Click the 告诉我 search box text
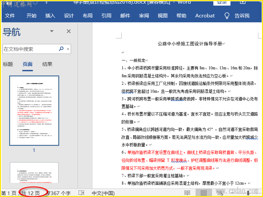The image size is (263, 197). [x=242, y=15]
